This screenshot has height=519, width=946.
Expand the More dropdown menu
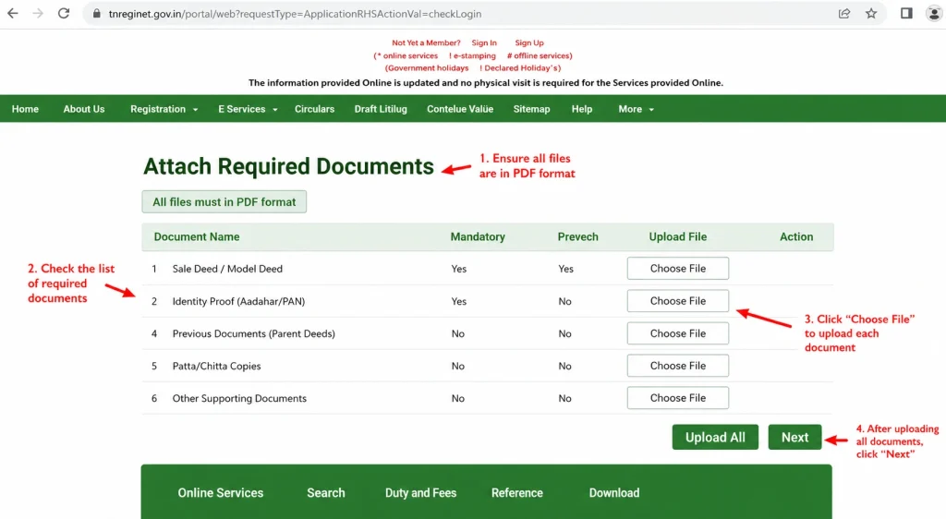pyautogui.click(x=636, y=109)
